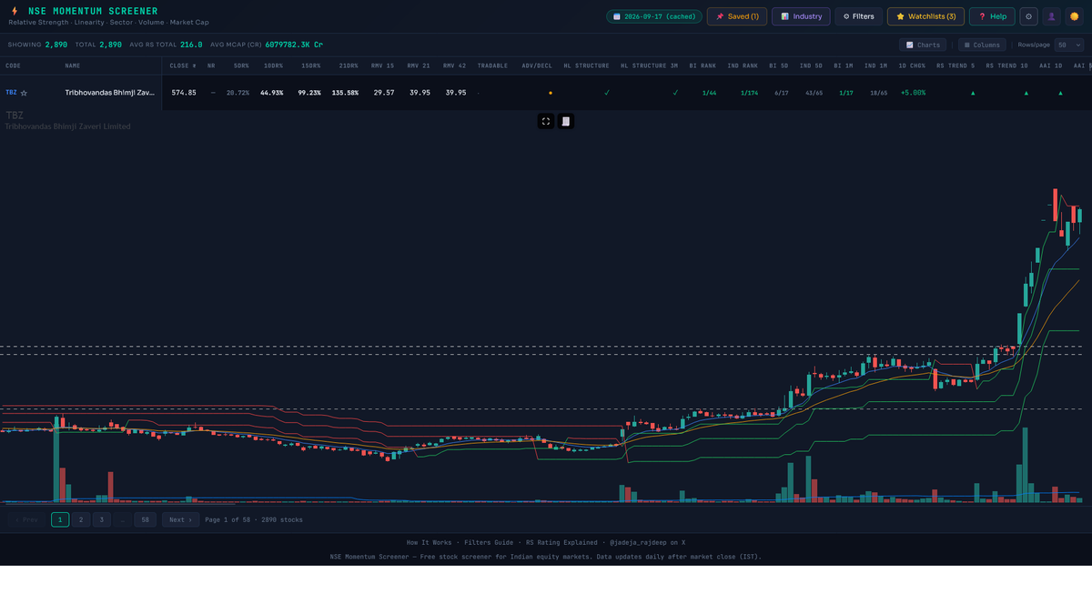Click the 2026-09-17 (cached) date pill
This screenshot has width=1092, height=614.
654,16
